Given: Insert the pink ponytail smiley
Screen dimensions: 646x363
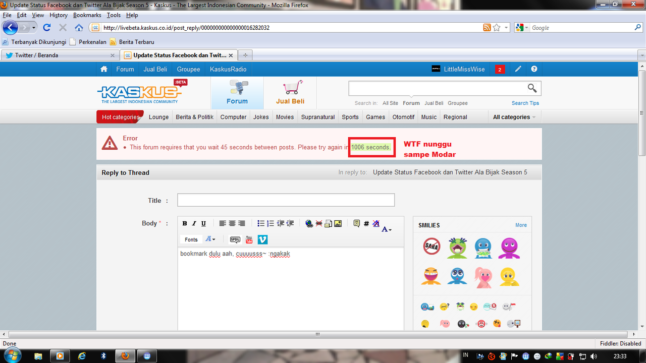Looking at the screenshot, I should tap(483, 277).
